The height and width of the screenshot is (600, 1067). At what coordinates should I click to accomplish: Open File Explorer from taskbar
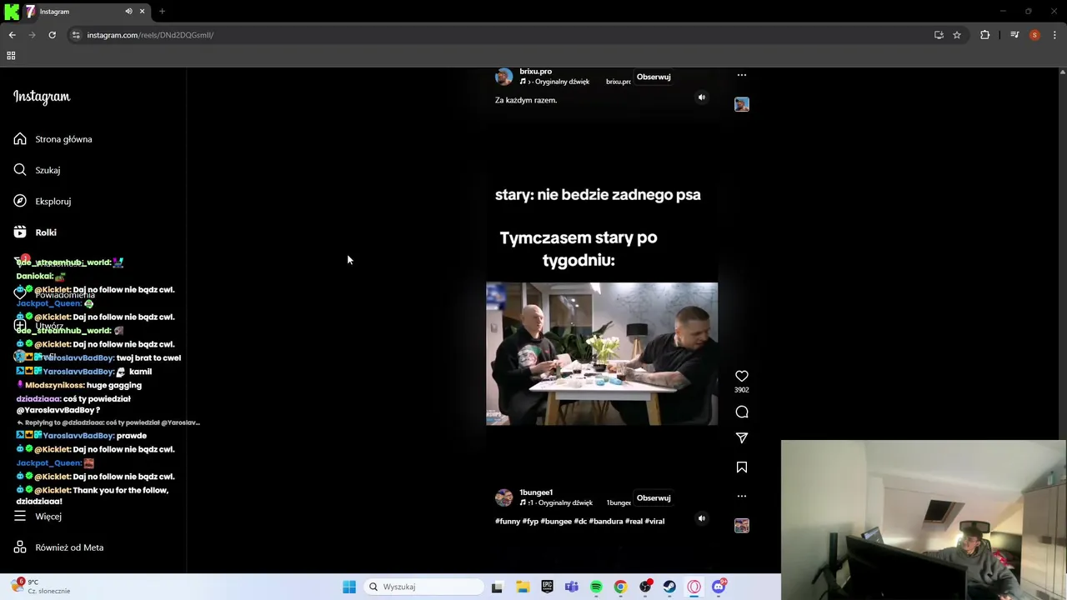[523, 587]
